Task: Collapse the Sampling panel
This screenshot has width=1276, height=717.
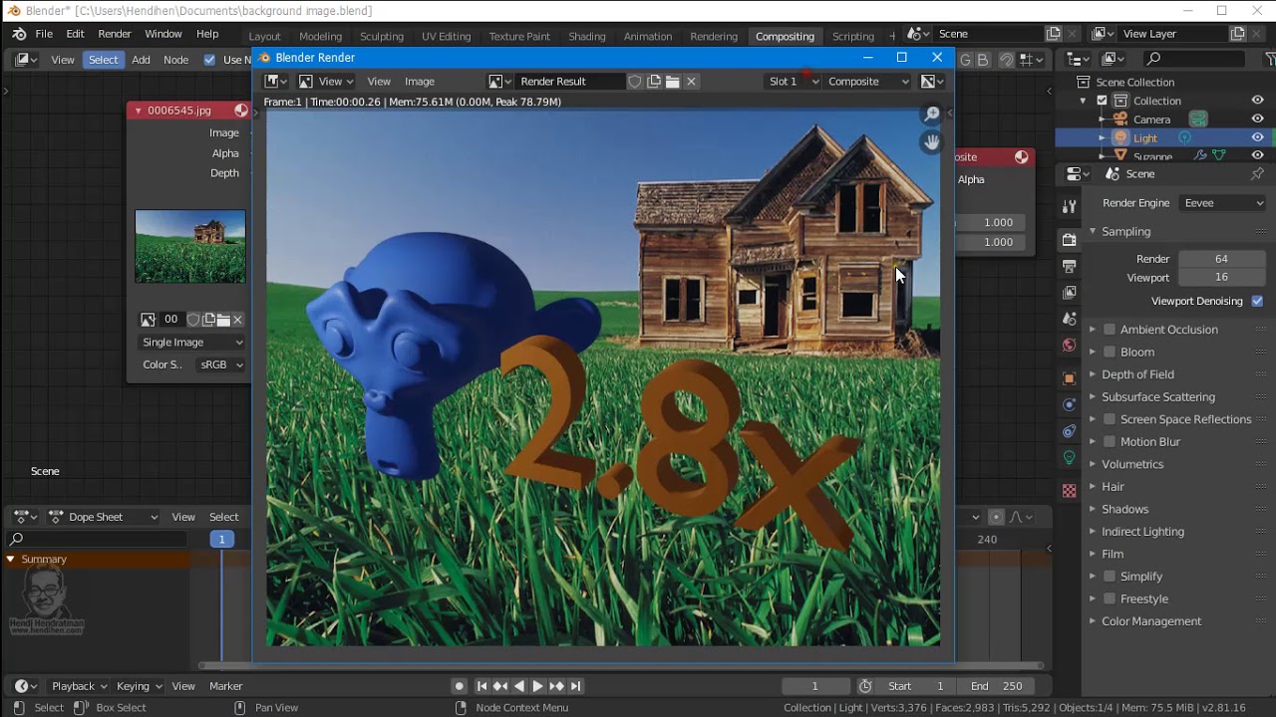Action: (1125, 231)
